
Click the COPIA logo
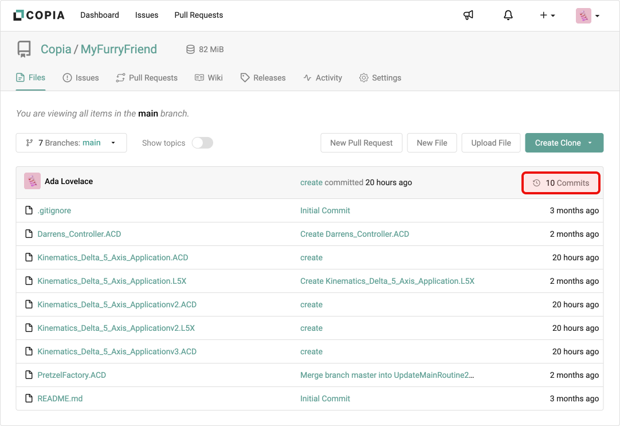click(39, 15)
